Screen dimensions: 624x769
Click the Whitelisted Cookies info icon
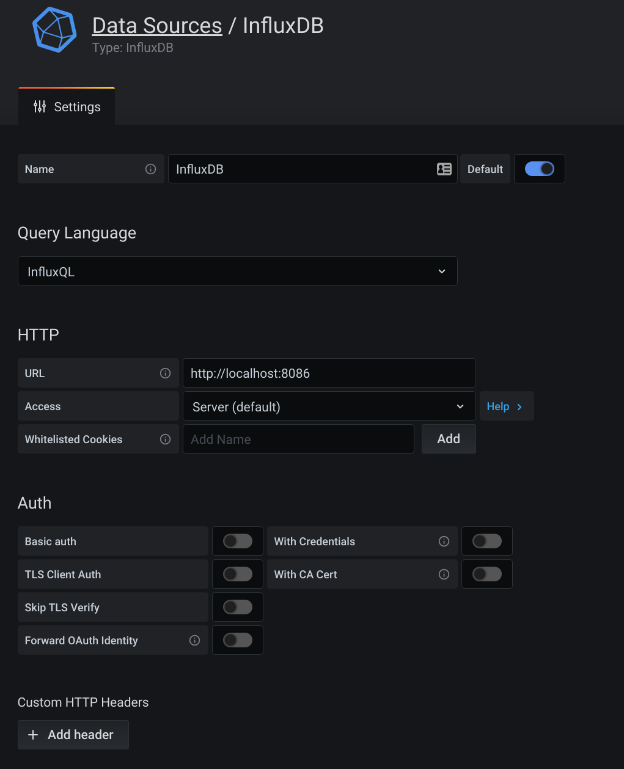pos(166,439)
